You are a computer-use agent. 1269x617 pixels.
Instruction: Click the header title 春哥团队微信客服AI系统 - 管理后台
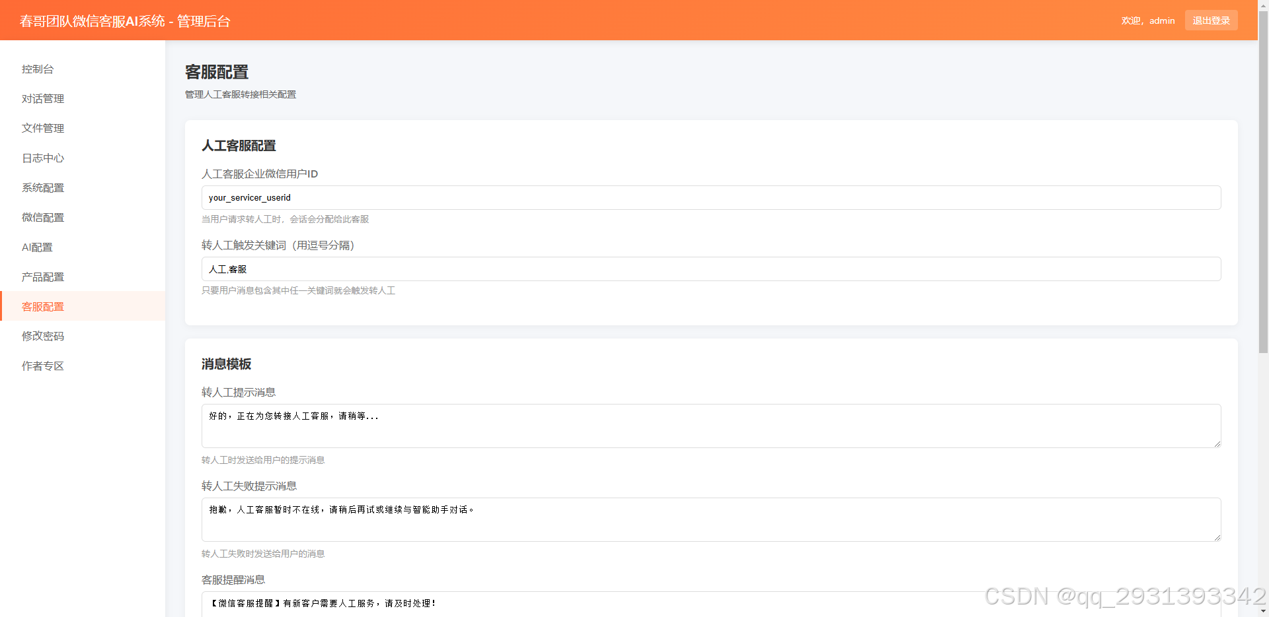pos(125,21)
